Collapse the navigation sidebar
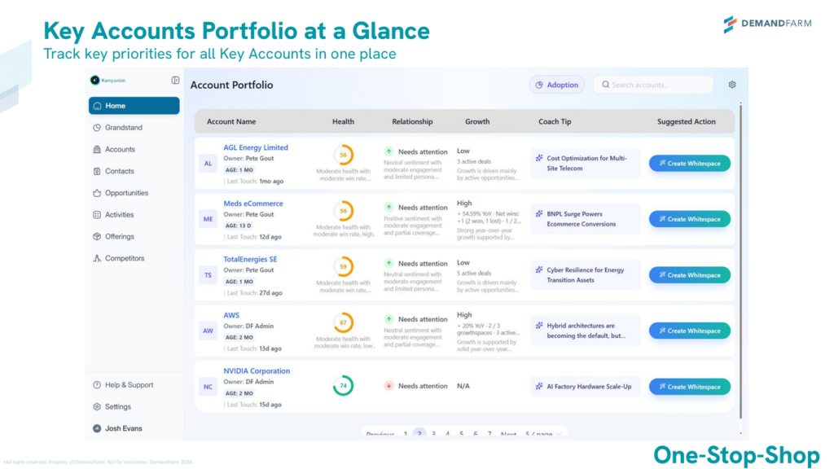Screen dimensions: 834x469 [175, 80]
